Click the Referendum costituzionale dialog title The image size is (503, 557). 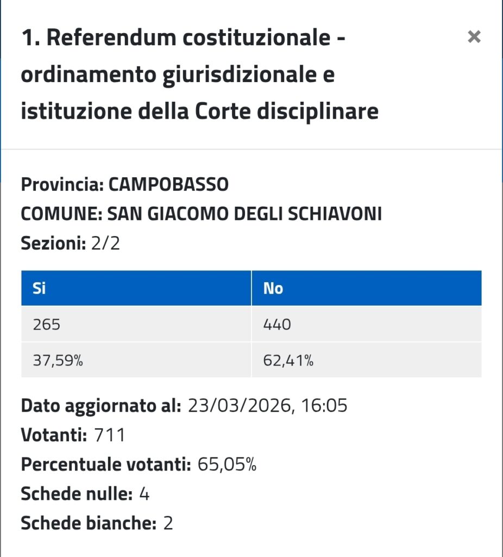pos(199,75)
